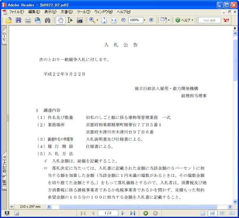239x218 pixels.
Task: Select the Hand tool
Action: (x=60, y=20)
